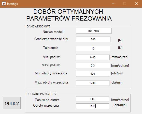142x114 pixels.
Task: Select the Nazwa modelu field with net_Frez
Action: tap(94, 31)
